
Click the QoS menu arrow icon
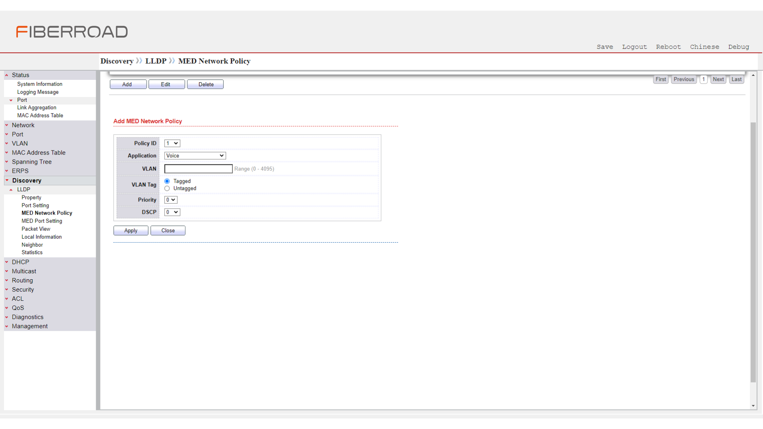[7, 308]
